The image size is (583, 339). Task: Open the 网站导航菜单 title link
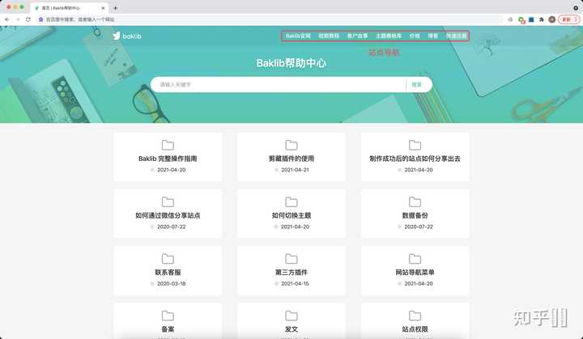[415, 273]
